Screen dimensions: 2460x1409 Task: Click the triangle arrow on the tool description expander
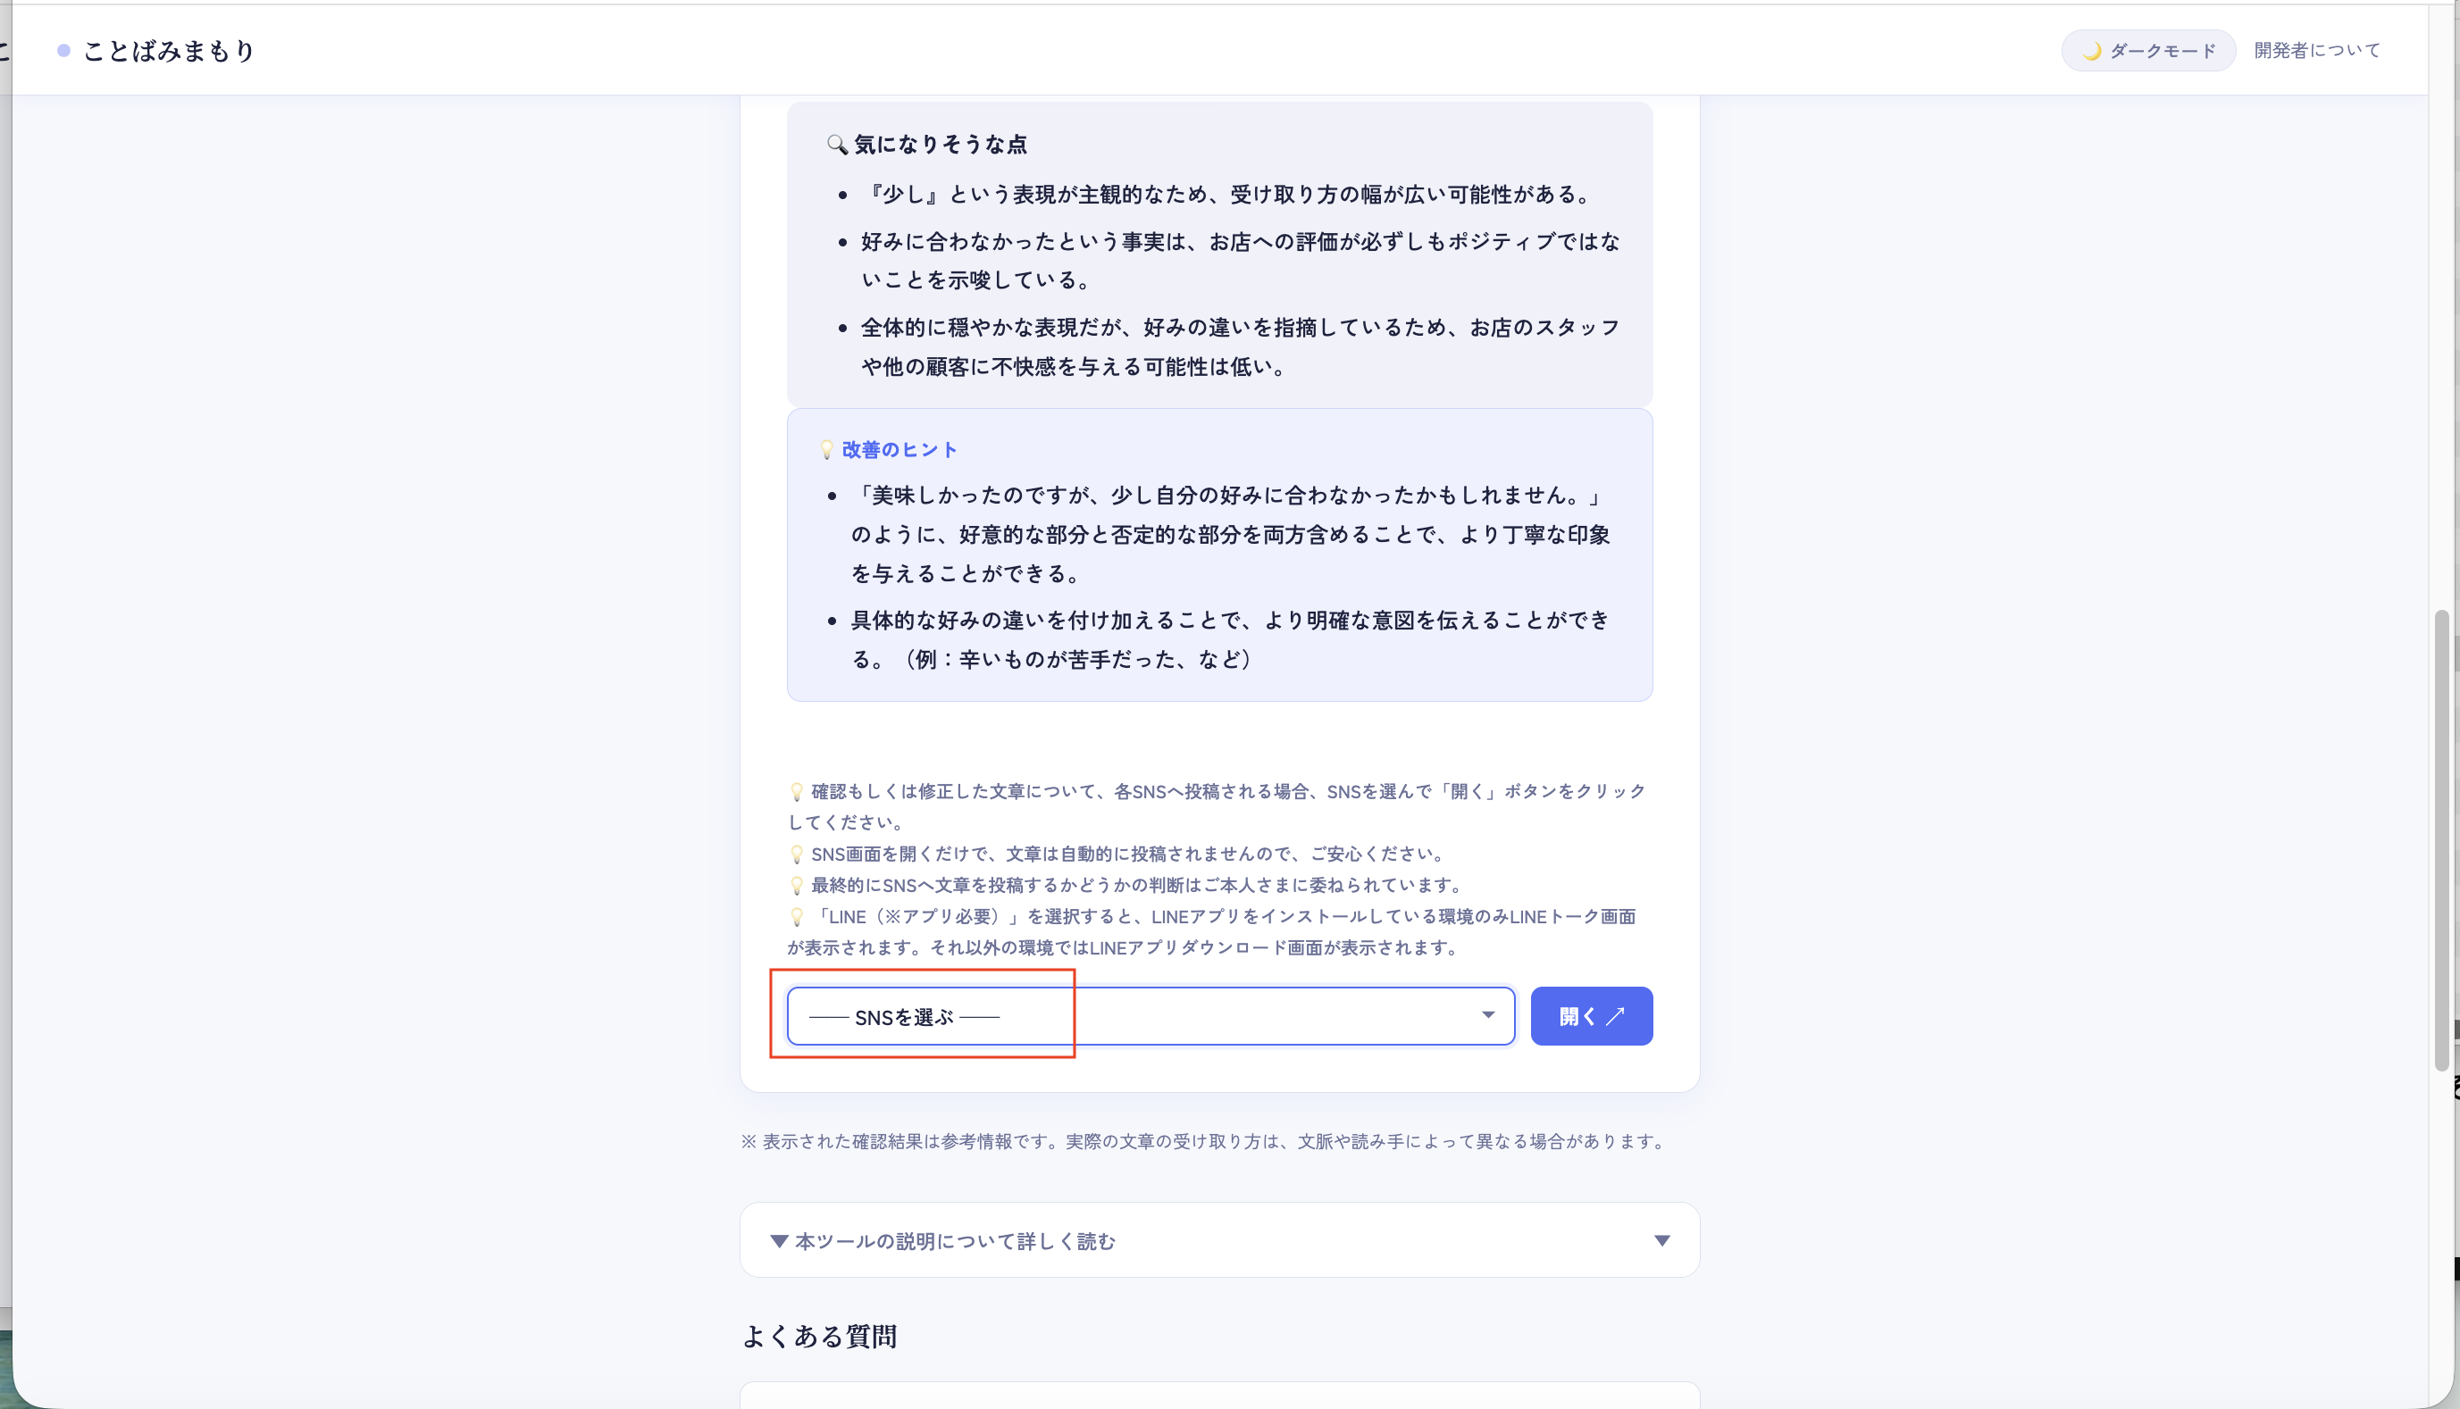pyautogui.click(x=1661, y=1240)
